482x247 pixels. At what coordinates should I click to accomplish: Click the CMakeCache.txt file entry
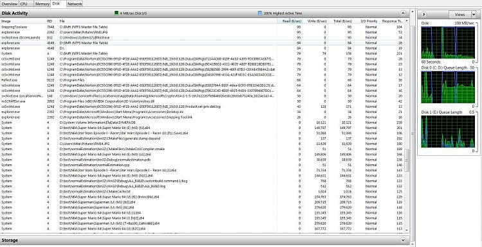pos(96,191)
